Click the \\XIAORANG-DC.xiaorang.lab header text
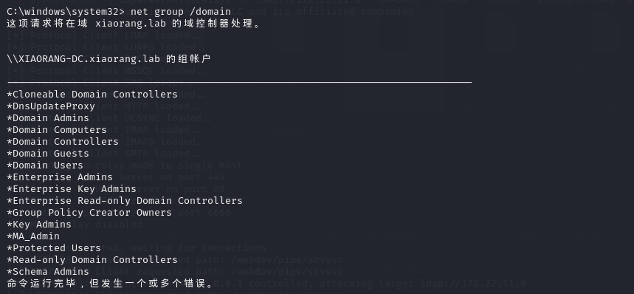Image resolution: width=634 pixels, height=294 pixels. 83,59
